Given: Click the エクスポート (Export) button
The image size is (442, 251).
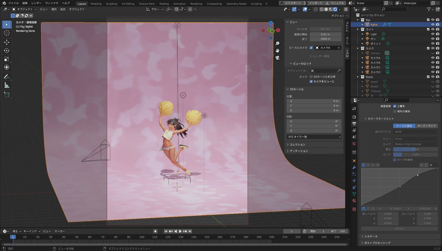Looking at the screenshot, I should [290, 3].
